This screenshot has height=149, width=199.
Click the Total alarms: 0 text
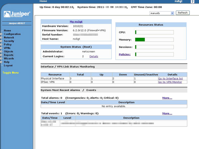52,98
